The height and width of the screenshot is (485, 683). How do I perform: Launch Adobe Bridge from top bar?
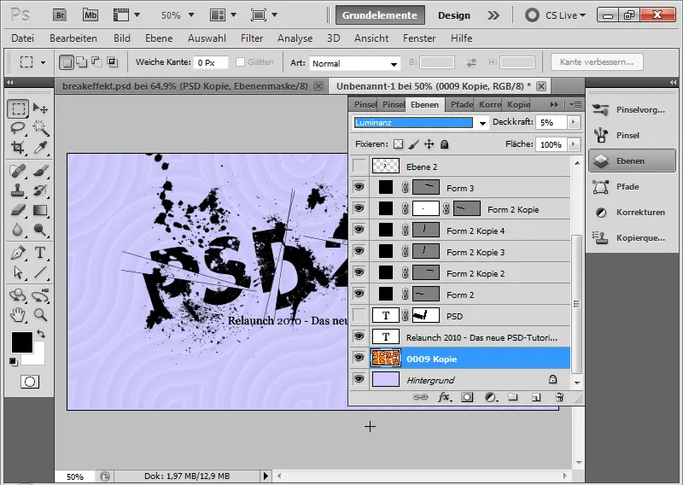pos(60,15)
